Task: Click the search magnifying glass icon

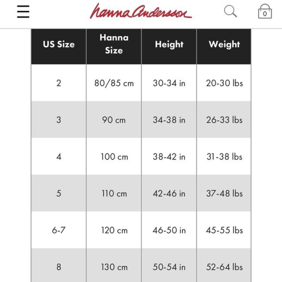Action: tap(230, 11)
